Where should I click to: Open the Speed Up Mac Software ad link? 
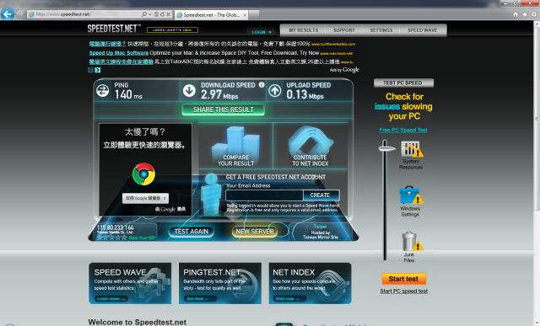(x=119, y=53)
